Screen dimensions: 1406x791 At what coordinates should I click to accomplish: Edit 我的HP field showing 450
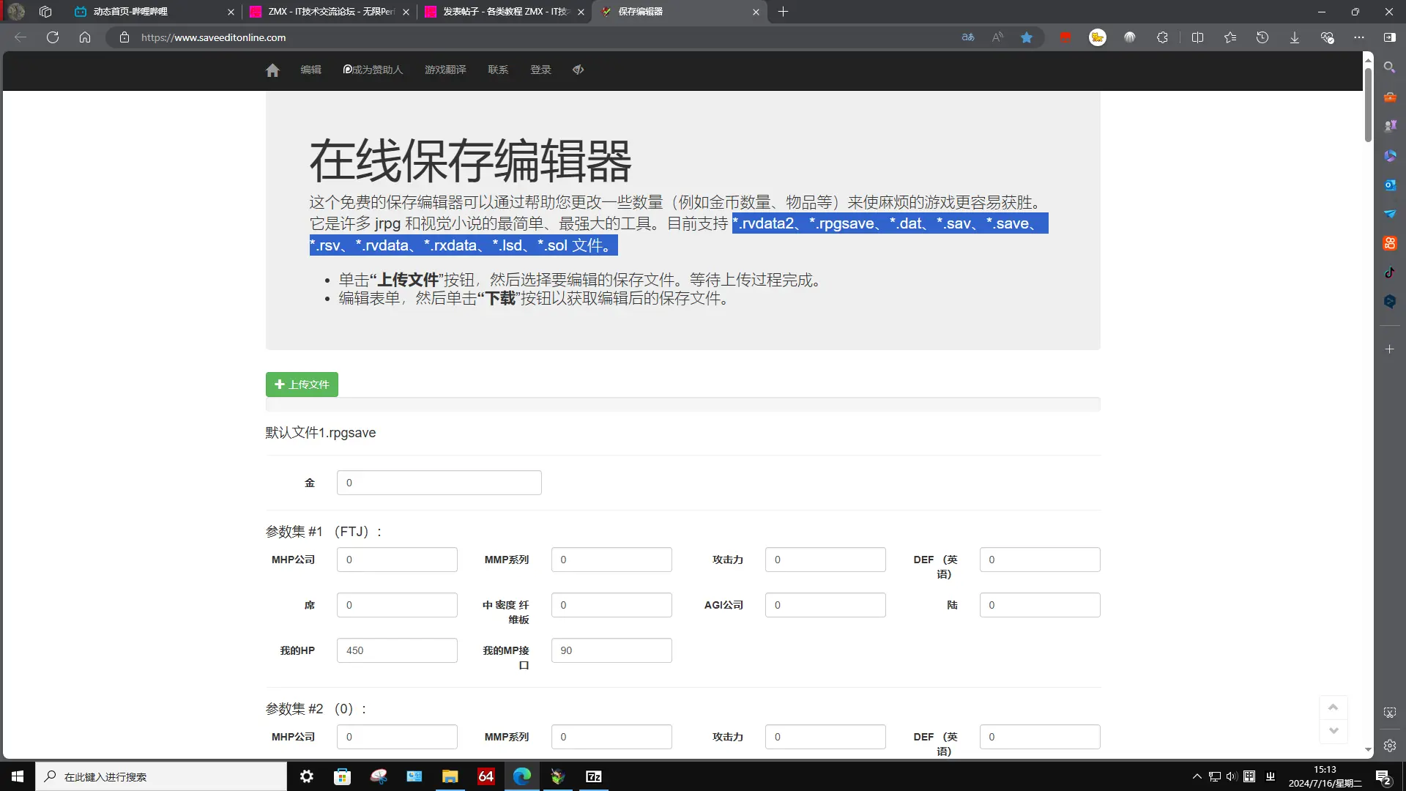[397, 650]
